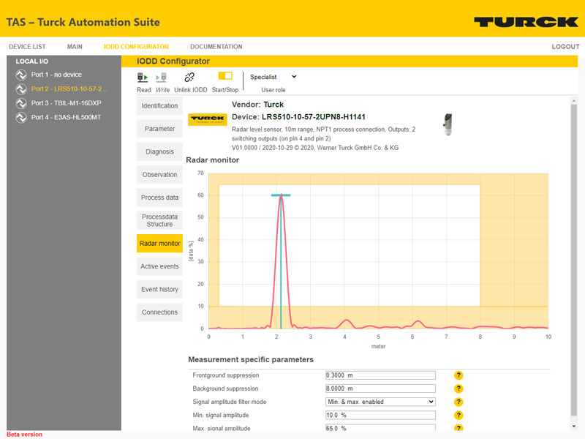The image size is (585, 439).
Task: Click Port 1 no device icon
Action: [21, 75]
